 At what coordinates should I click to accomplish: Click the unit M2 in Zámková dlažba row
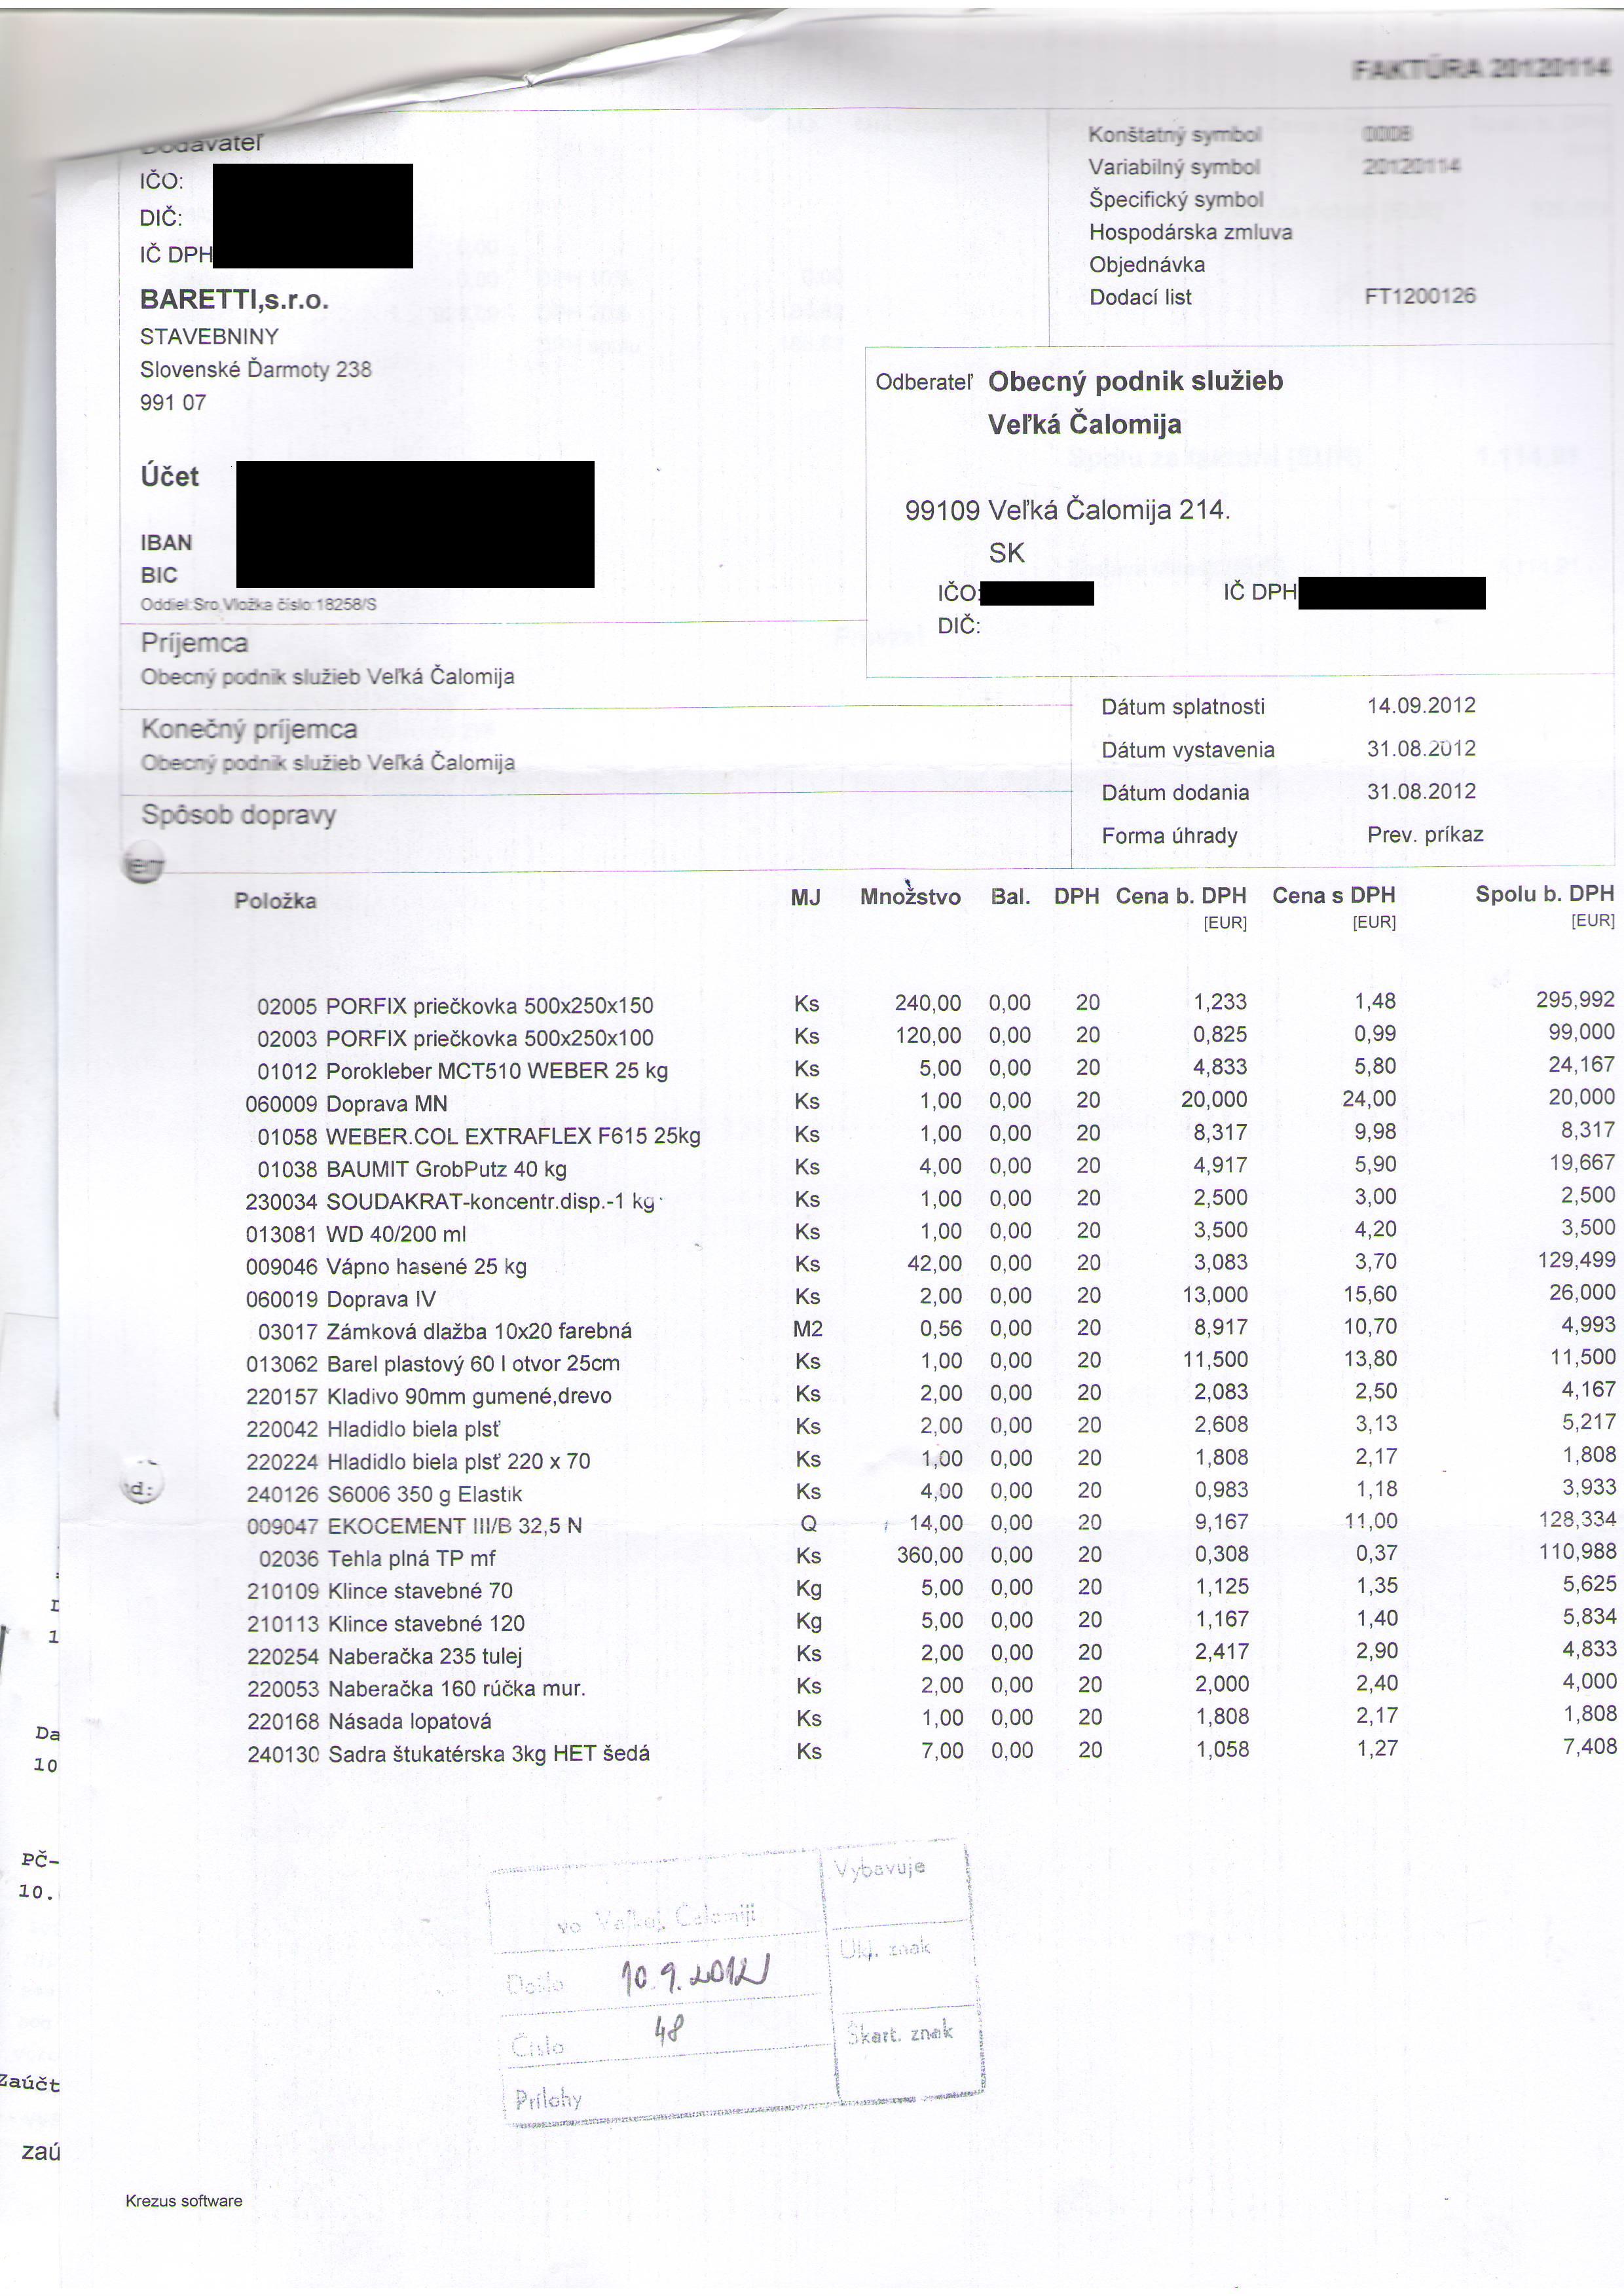click(807, 1329)
